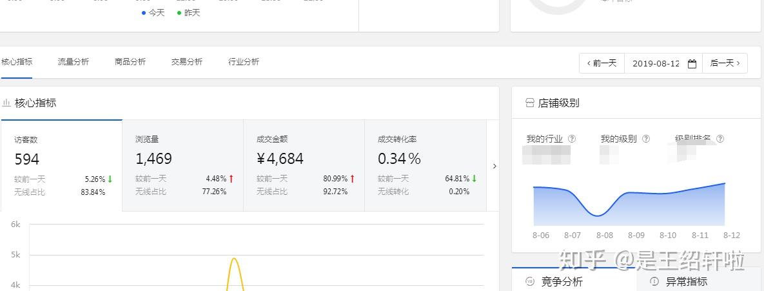Viewport: 764px width, 291px height.
Task: Click the 8-10 axis label
Action: (x=668, y=236)
